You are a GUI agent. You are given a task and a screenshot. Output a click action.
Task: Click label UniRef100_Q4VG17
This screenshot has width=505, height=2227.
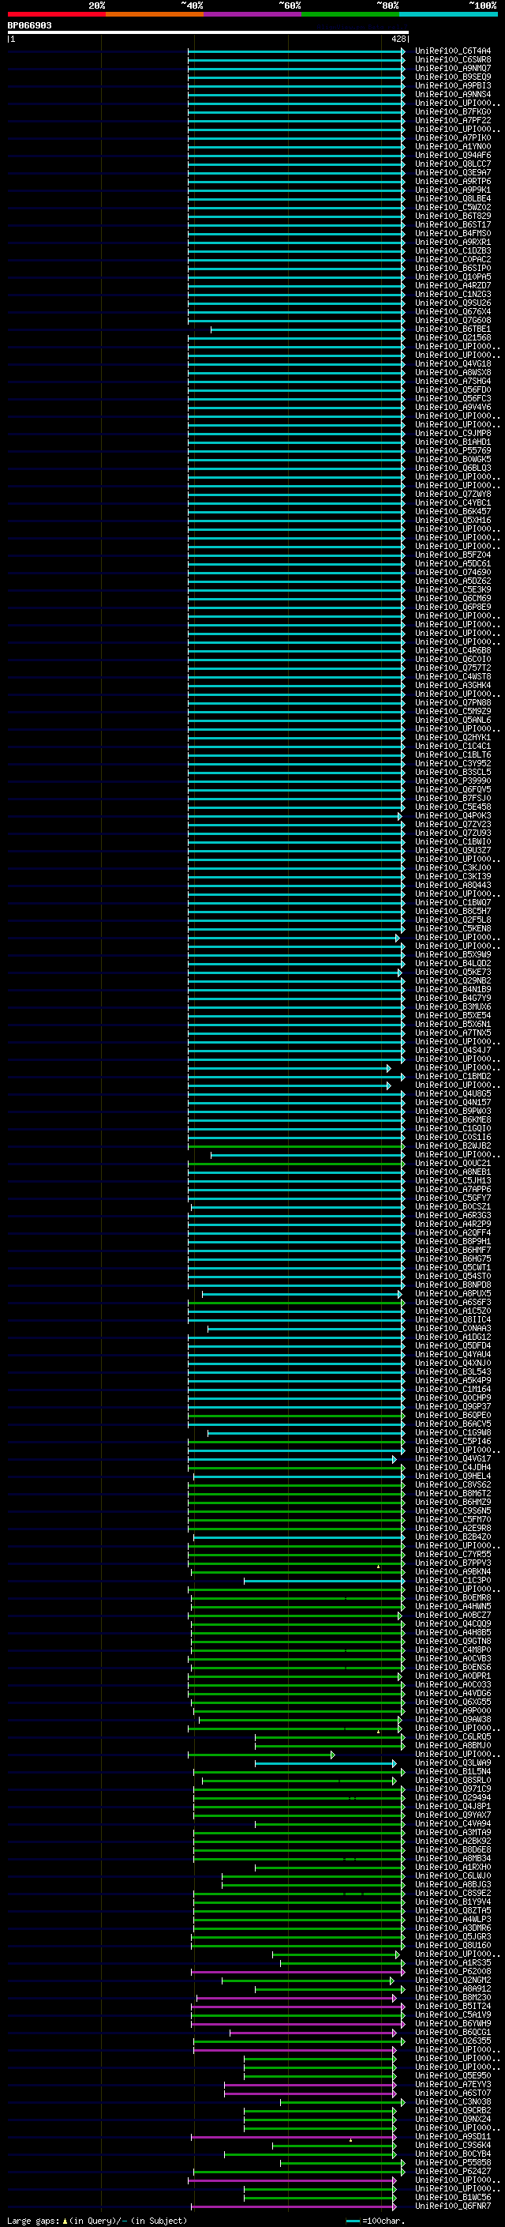[x=453, y=1459]
